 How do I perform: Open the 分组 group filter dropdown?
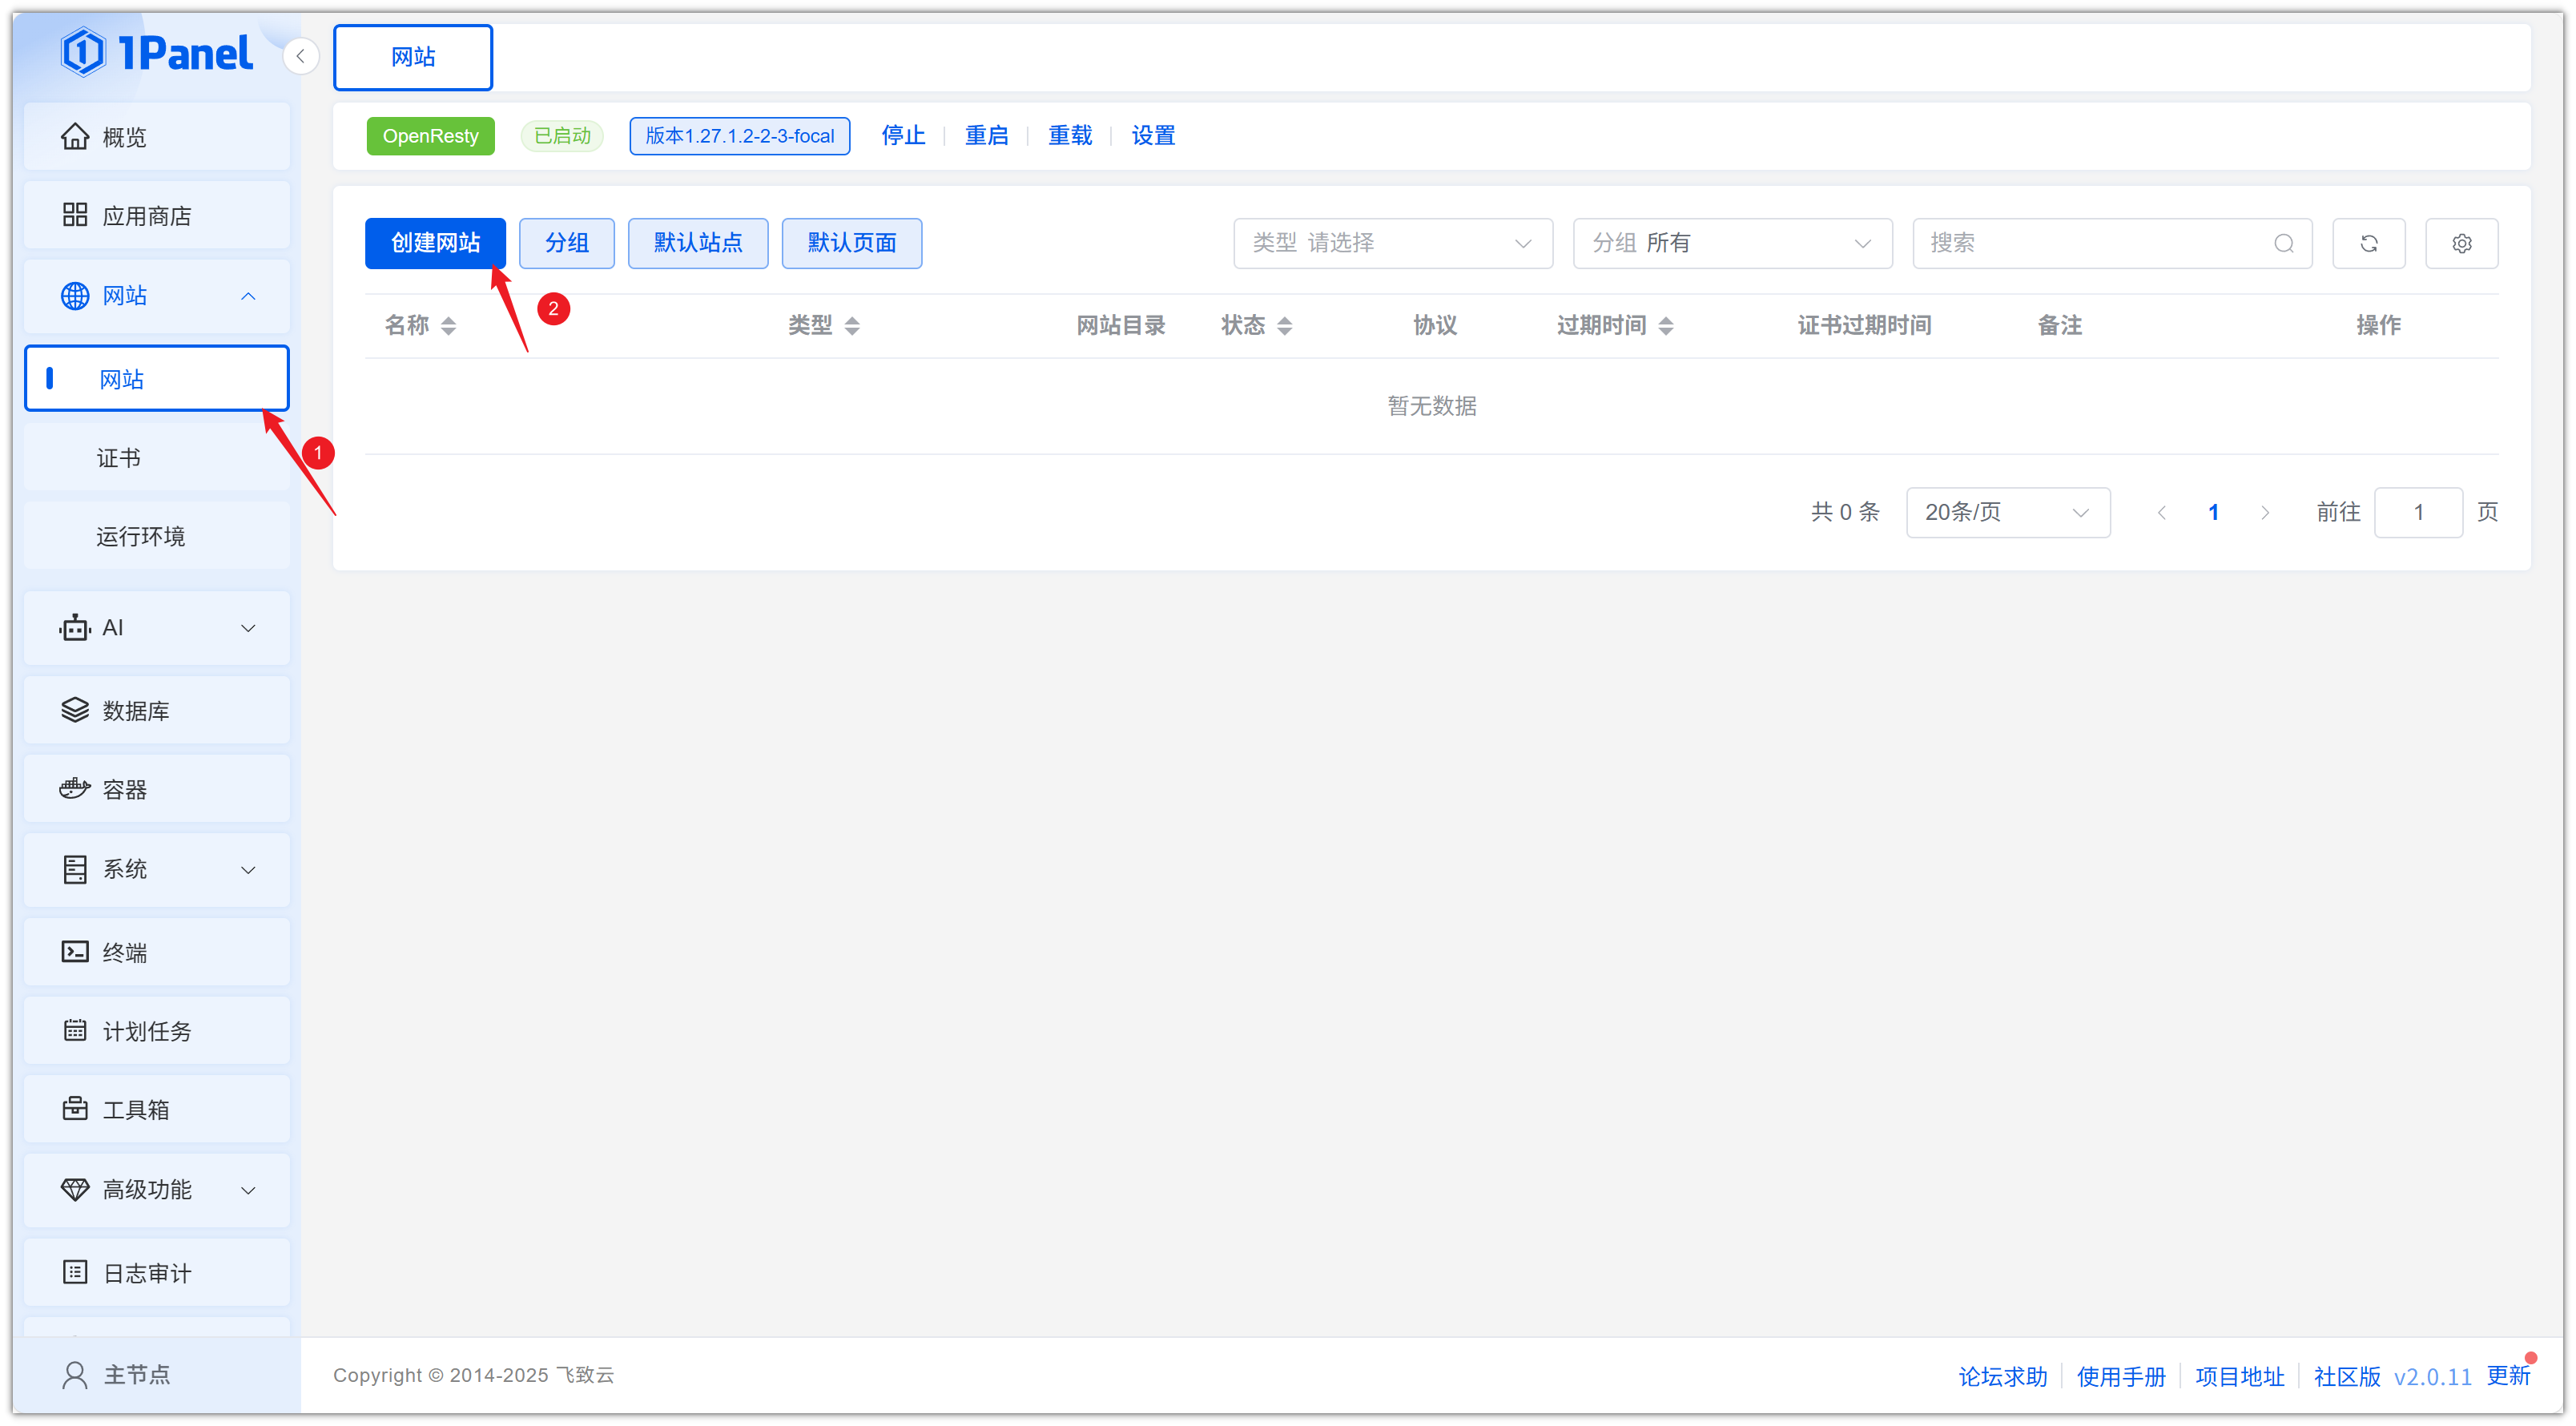tap(1731, 243)
